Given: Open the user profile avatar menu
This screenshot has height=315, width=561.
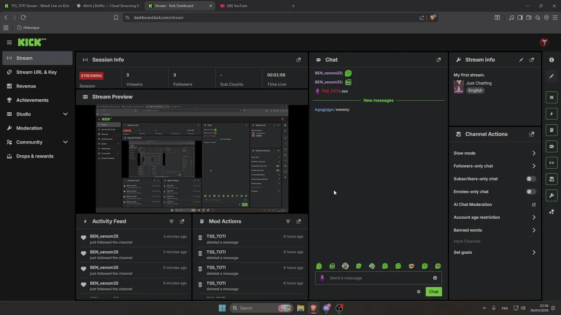Looking at the screenshot, I should pyautogui.click(x=544, y=42).
